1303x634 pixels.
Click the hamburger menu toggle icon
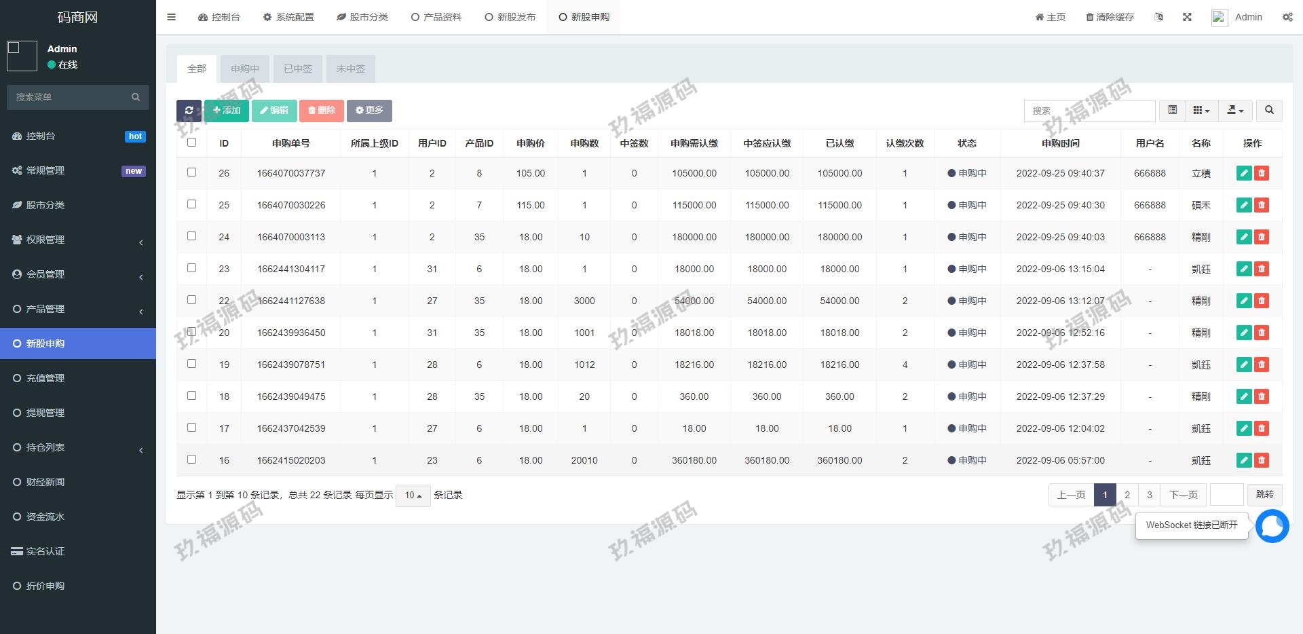pos(172,17)
